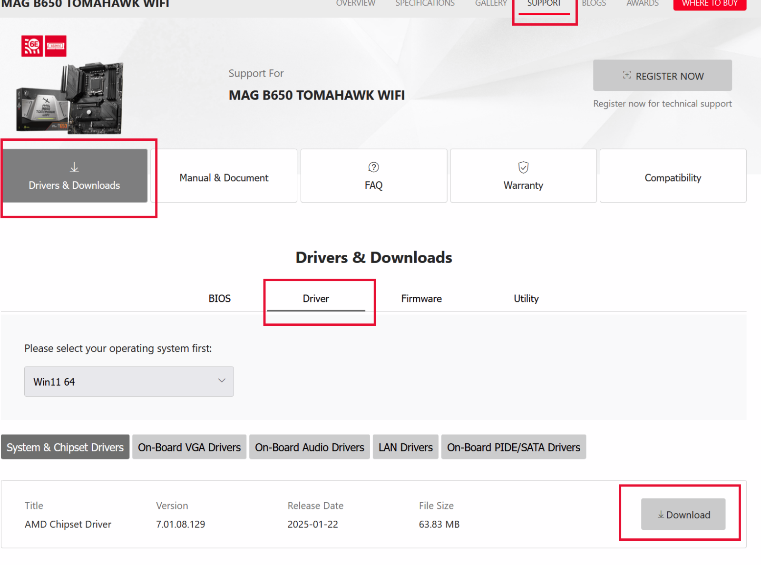Open the FAQ section card
761x565 pixels.
click(x=374, y=176)
